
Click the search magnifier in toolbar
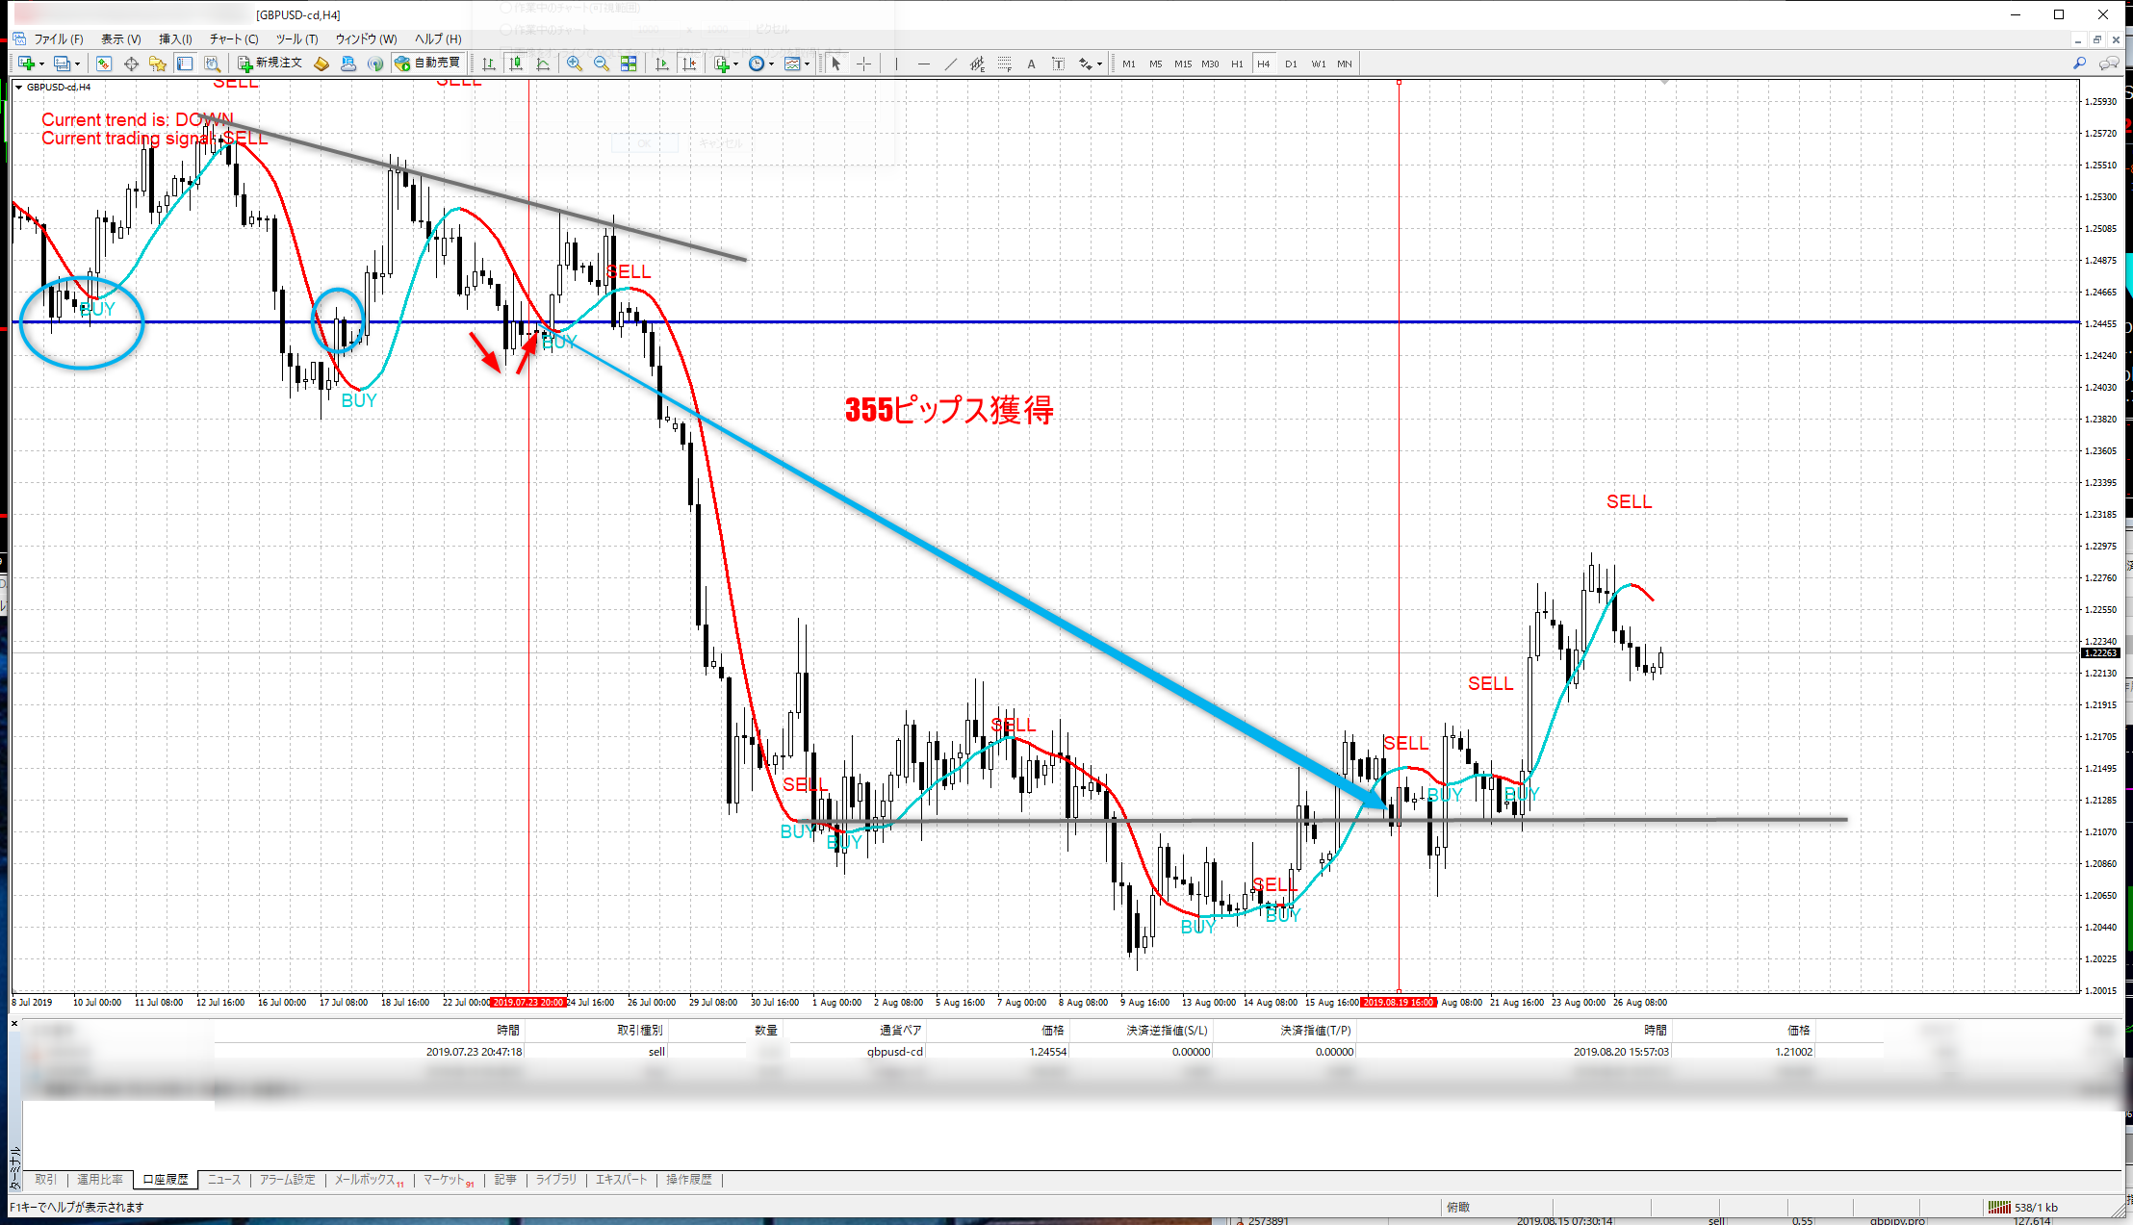[x=2079, y=64]
